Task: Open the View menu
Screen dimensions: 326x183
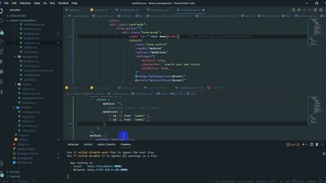Action: (37, 3)
